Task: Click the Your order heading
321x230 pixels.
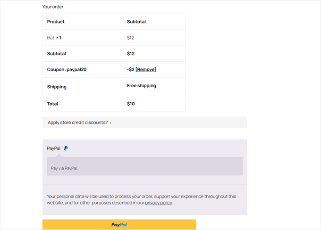Action: pyautogui.click(x=53, y=7)
